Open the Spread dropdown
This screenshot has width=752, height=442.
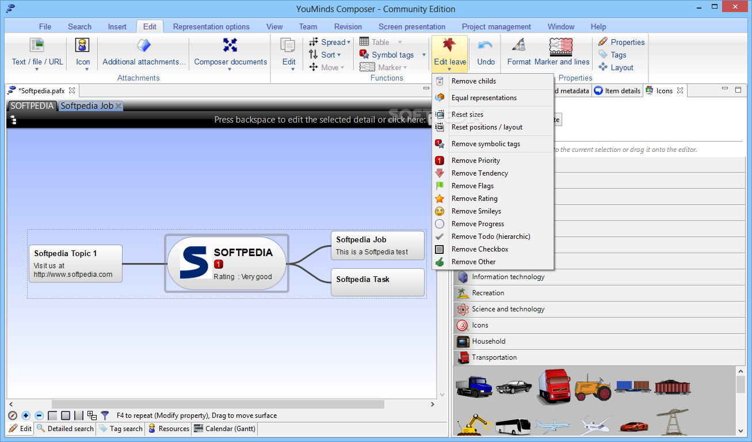(x=330, y=42)
